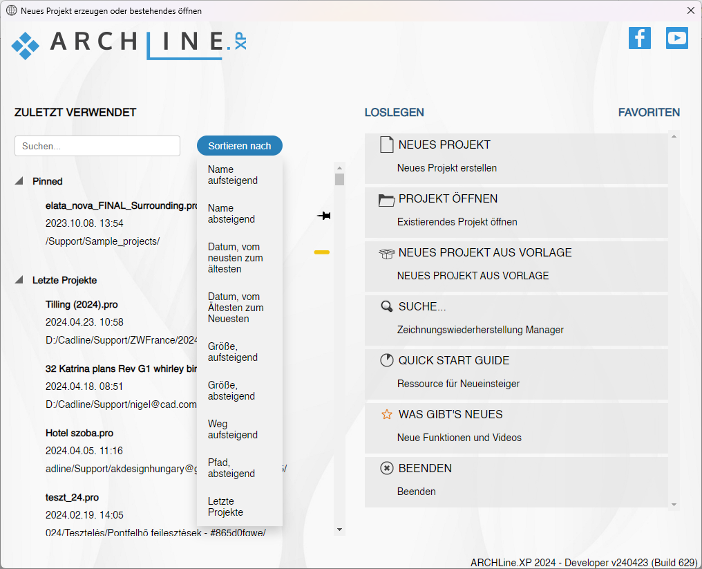This screenshot has width=702, height=569.
Task: Click the open folder icon
Action: tap(386, 200)
